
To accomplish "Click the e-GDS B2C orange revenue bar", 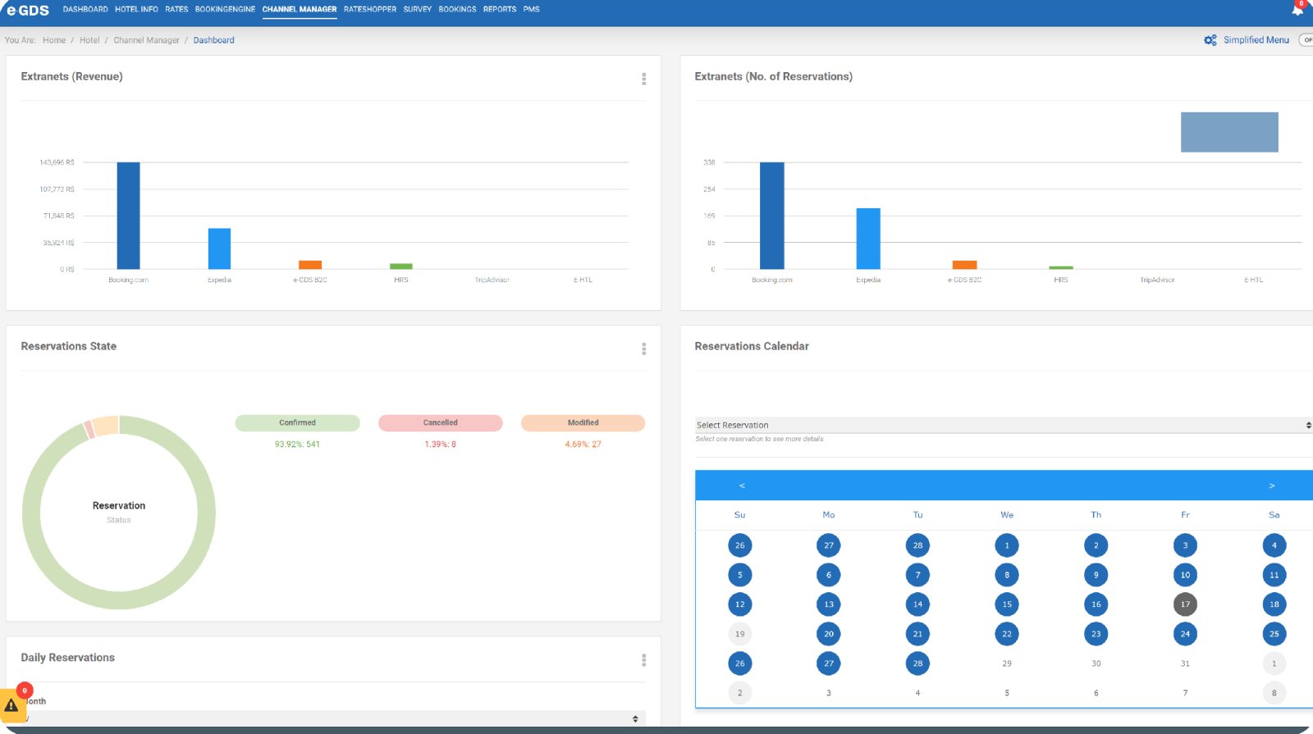I will 310,265.
